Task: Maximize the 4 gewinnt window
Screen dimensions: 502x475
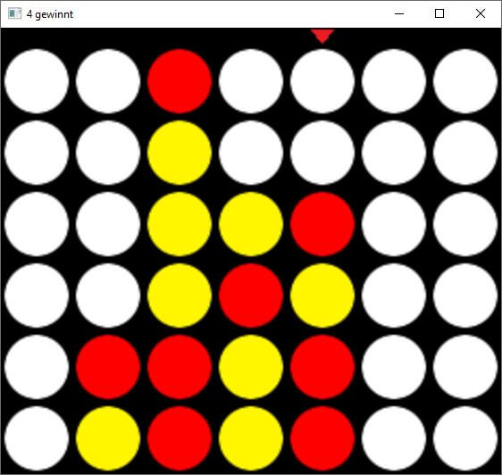Action: pos(439,13)
